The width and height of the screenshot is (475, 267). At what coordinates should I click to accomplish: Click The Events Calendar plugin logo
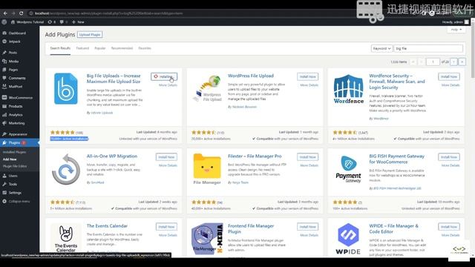66,239
